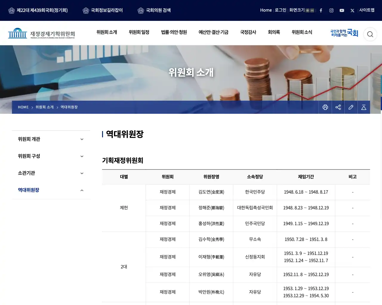Click emblem beside 국회의원 검색
Viewport: 382px width, 305px height.
[141, 11]
